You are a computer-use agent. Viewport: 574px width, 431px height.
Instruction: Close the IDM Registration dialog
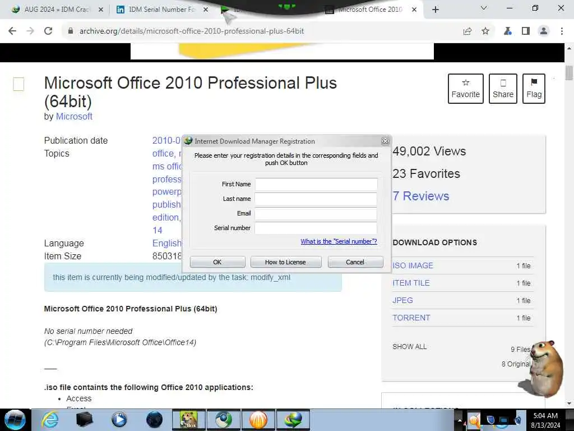385,141
